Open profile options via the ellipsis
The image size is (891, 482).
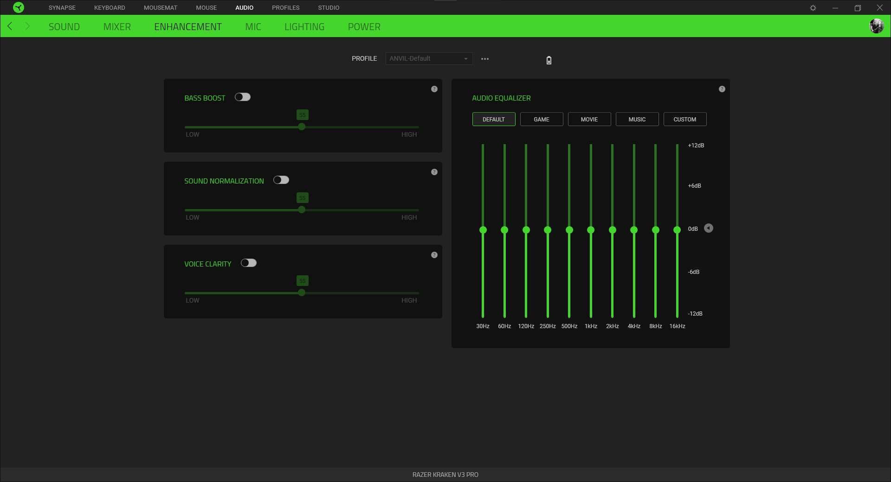(x=485, y=59)
